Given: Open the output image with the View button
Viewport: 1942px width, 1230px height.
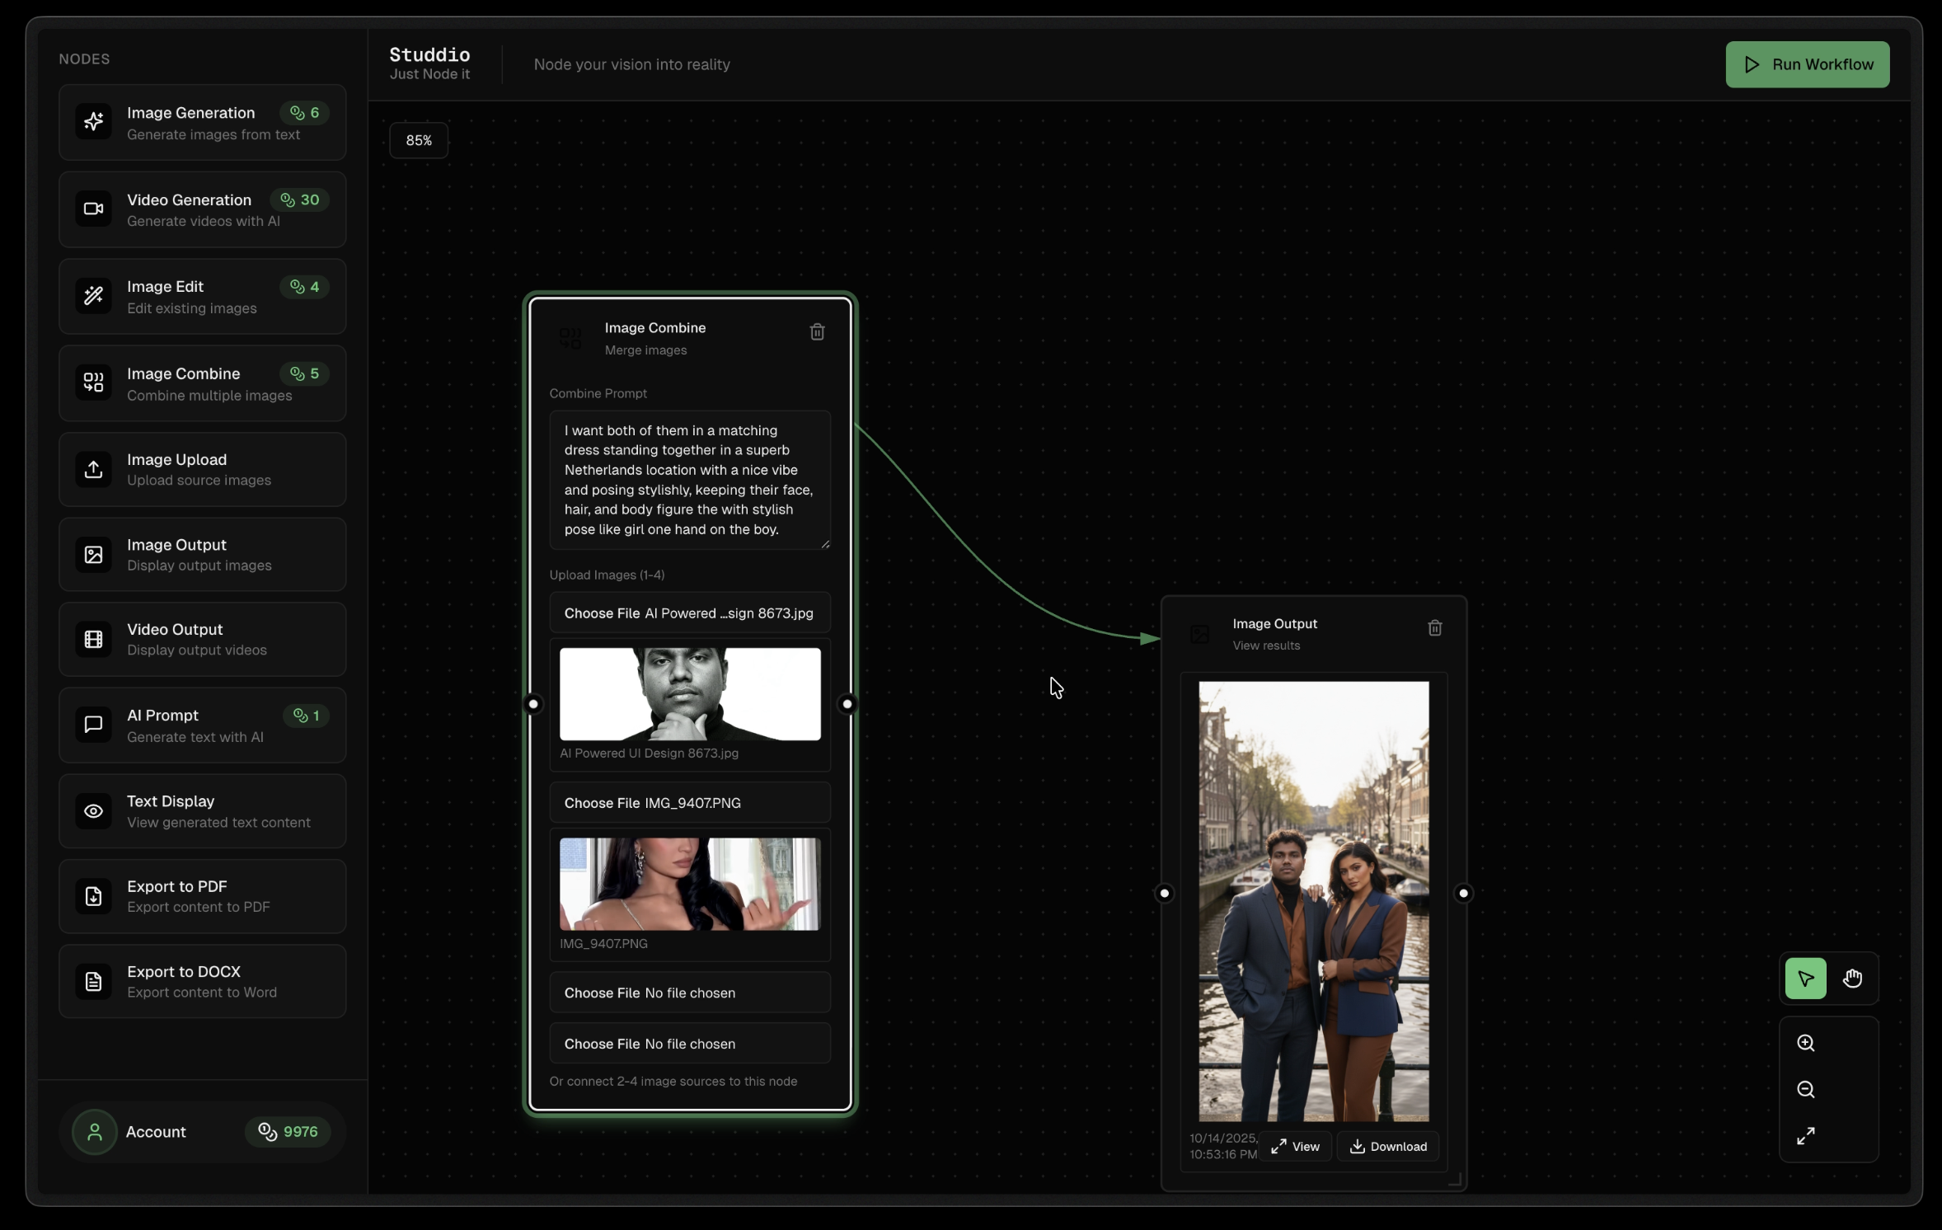Looking at the screenshot, I should coord(1295,1147).
